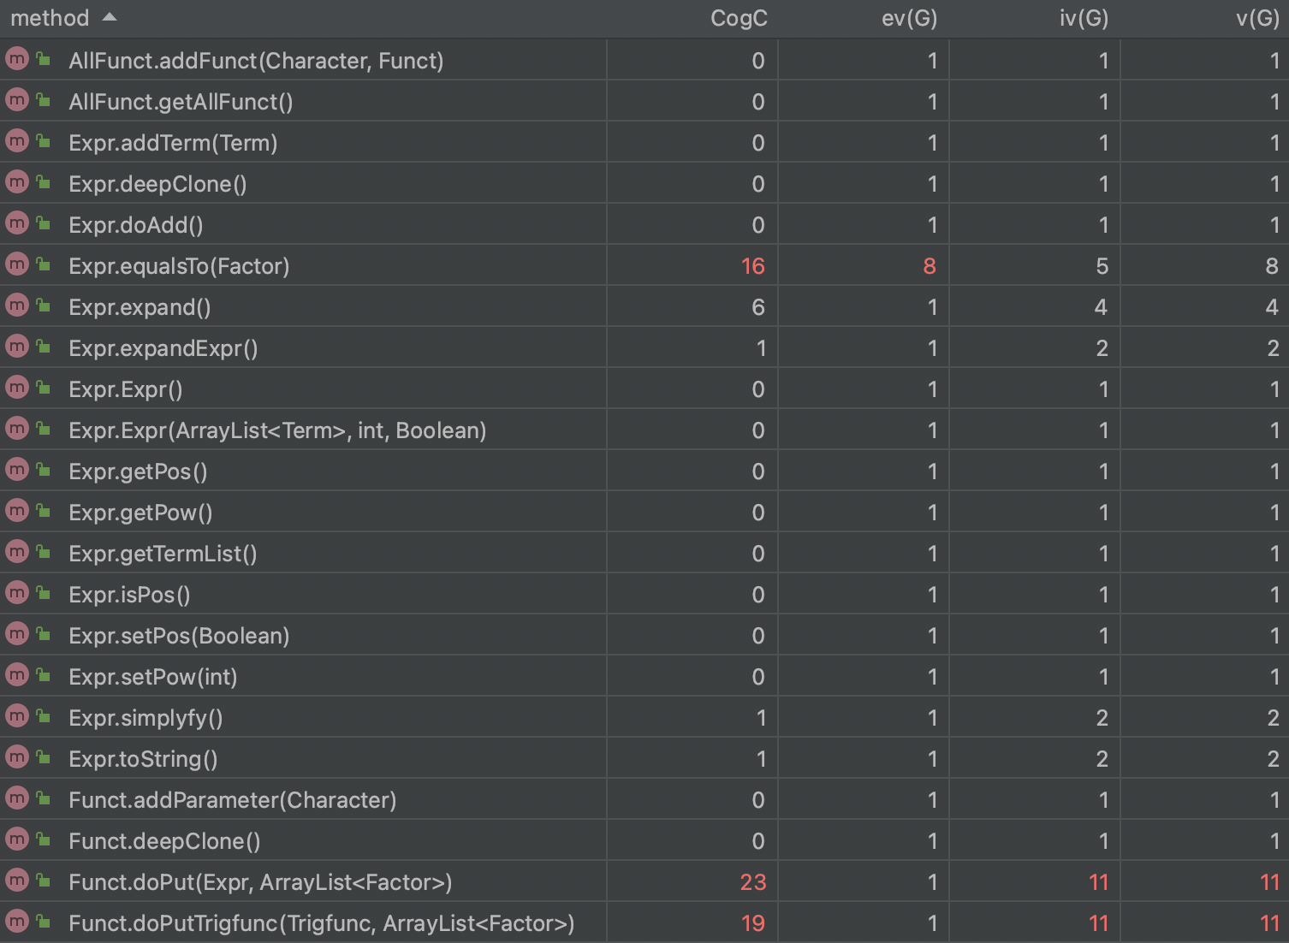Click method icon beside Expr.equalsTo(Factor)
The height and width of the screenshot is (943, 1289).
(17, 264)
